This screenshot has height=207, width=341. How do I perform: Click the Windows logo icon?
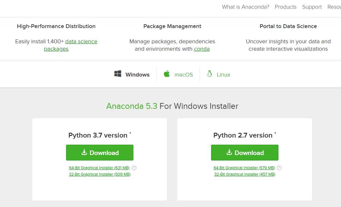(x=118, y=74)
